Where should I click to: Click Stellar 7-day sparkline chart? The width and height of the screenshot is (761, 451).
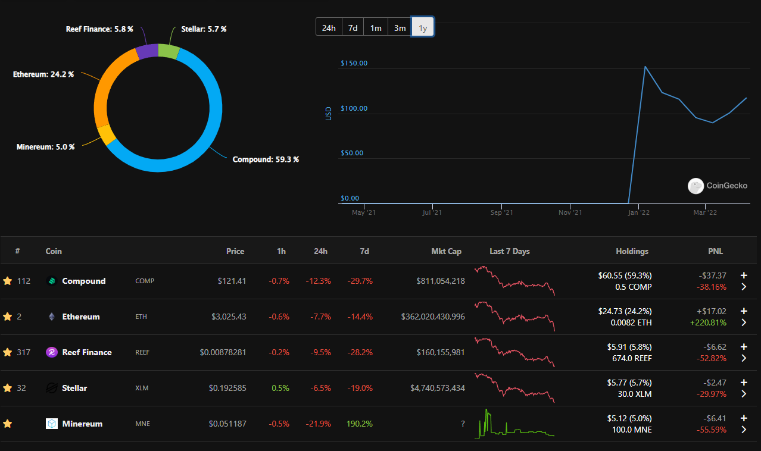point(514,388)
